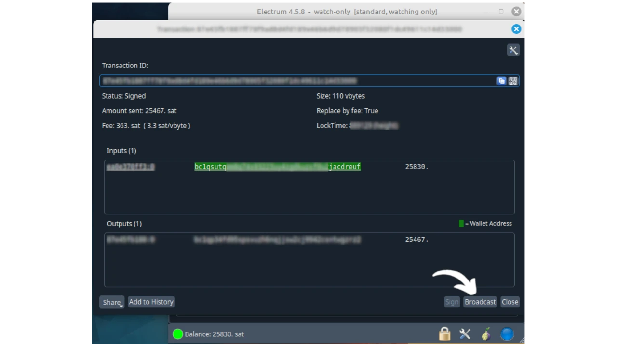The height and width of the screenshot is (347, 617).
Task: Copy the transaction ID to clipboard
Action: [x=501, y=81]
